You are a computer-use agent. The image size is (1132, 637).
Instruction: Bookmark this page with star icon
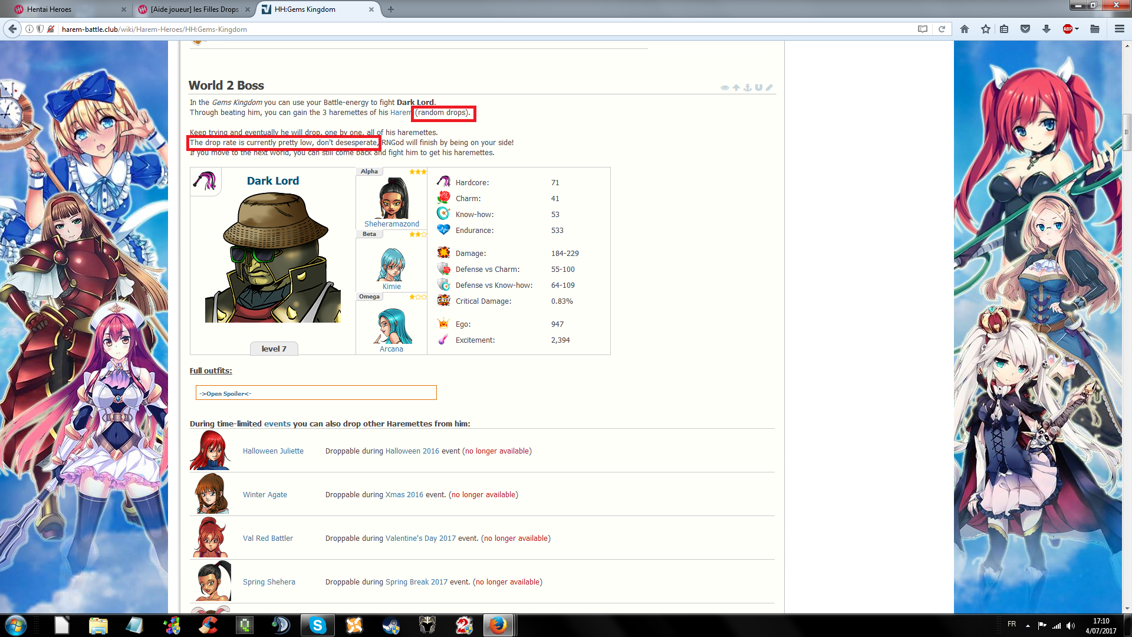[986, 29]
